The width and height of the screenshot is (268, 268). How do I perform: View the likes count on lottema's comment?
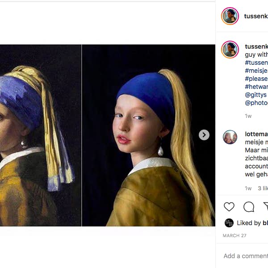tap(263, 188)
